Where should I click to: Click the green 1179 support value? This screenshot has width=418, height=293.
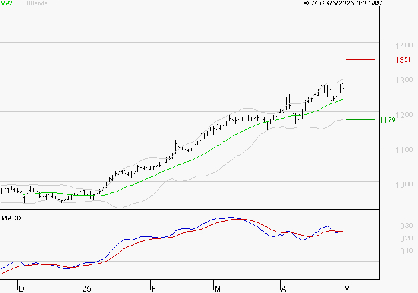[x=387, y=120]
